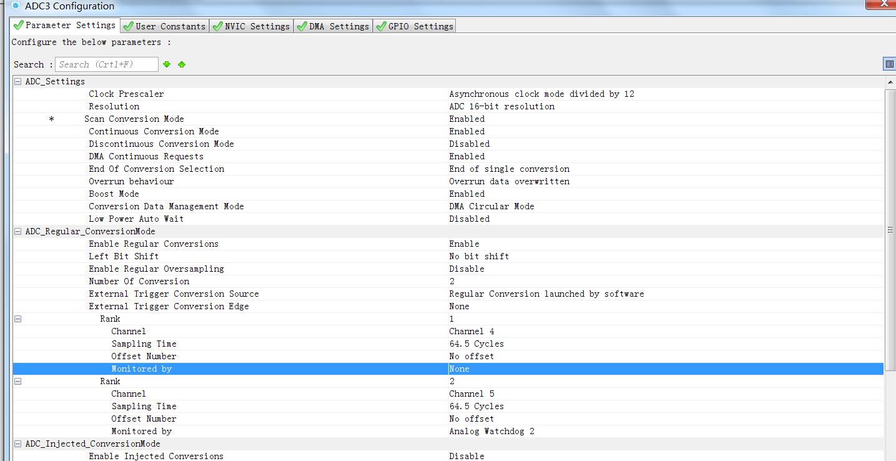Open the Monitored by None dropdown

pyautogui.click(x=665, y=369)
